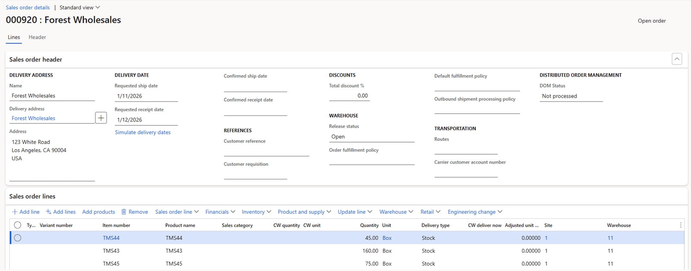
Task: Open the TMS44 item number link
Action: (111, 238)
